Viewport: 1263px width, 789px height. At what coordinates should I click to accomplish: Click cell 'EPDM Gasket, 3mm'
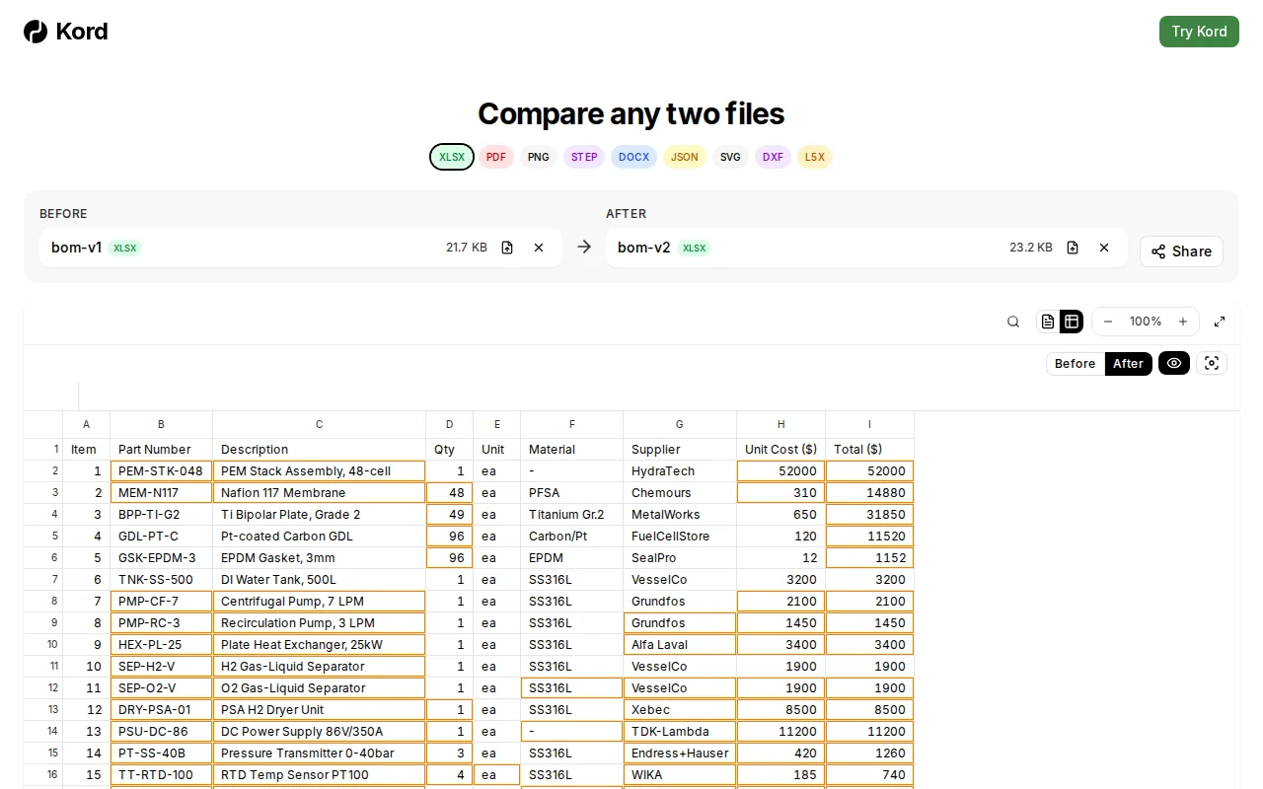tap(319, 558)
